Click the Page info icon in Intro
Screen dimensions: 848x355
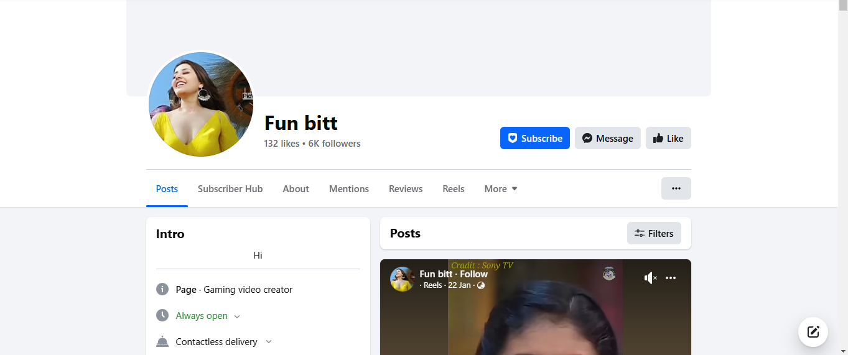click(x=162, y=289)
